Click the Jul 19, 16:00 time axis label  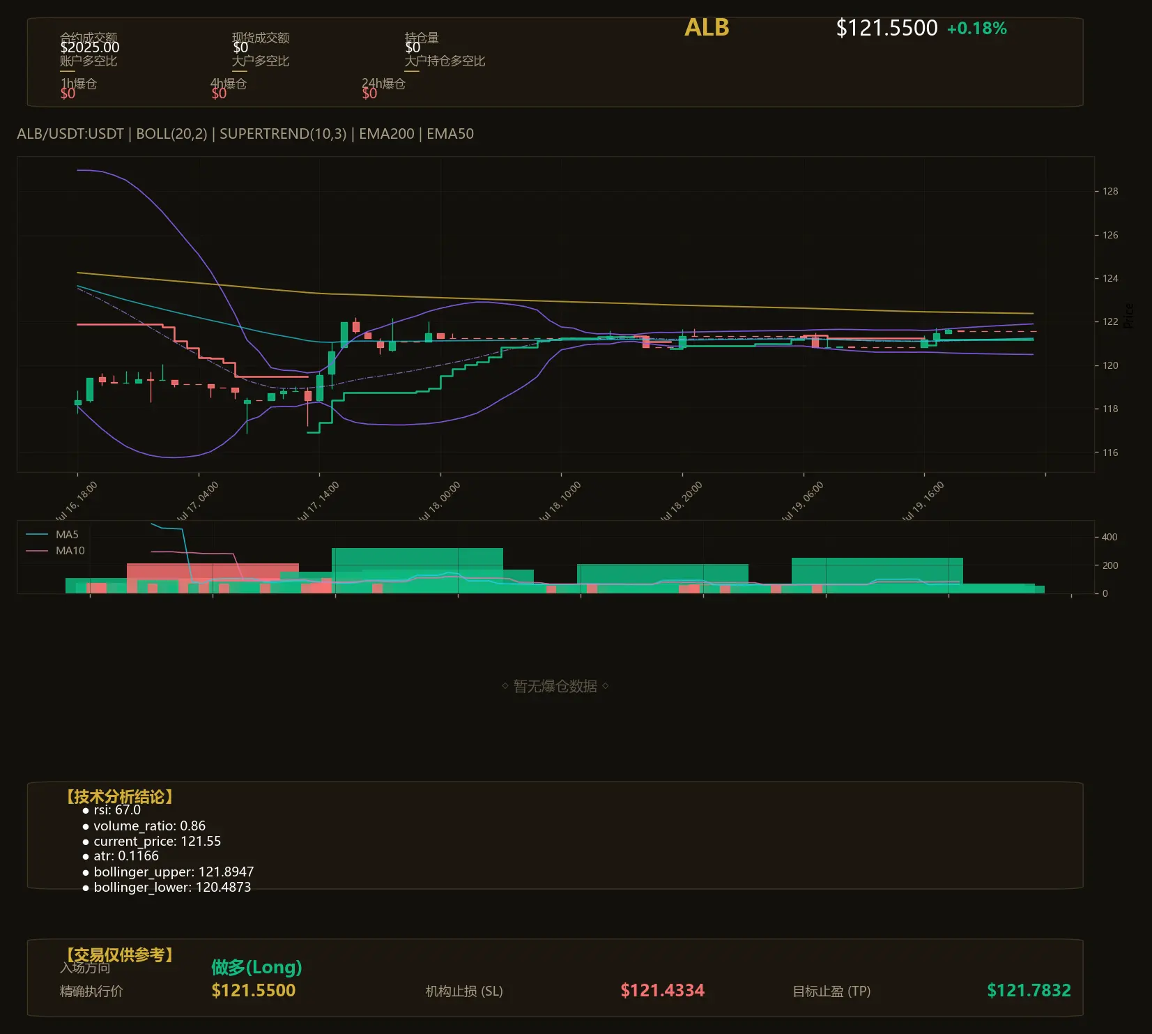click(x=923, y=501)
